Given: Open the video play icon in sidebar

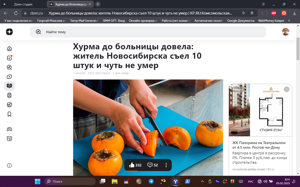Looking at the screenshot, I should click(9, 77).
